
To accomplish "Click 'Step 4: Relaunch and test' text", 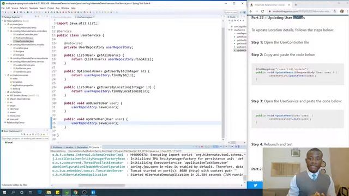I will (x=272, y=144).
